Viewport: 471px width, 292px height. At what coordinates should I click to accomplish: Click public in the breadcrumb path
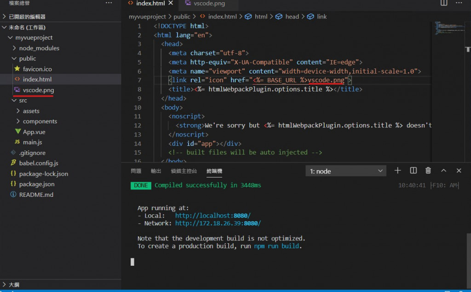[182, 17]
